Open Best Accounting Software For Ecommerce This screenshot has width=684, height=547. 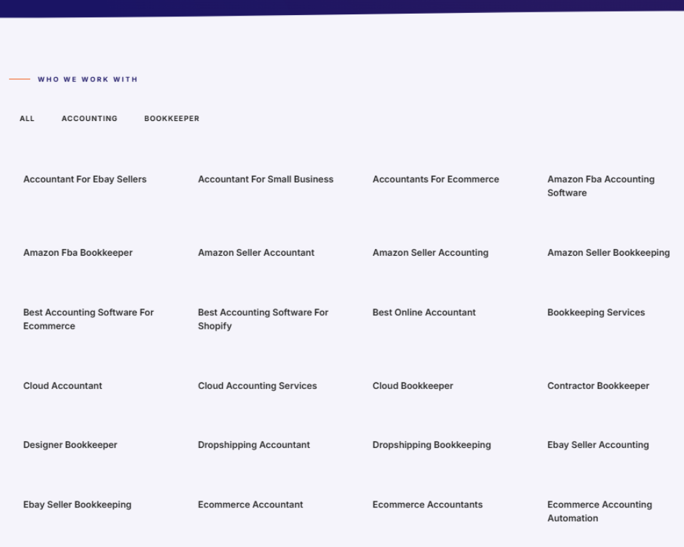88,319
